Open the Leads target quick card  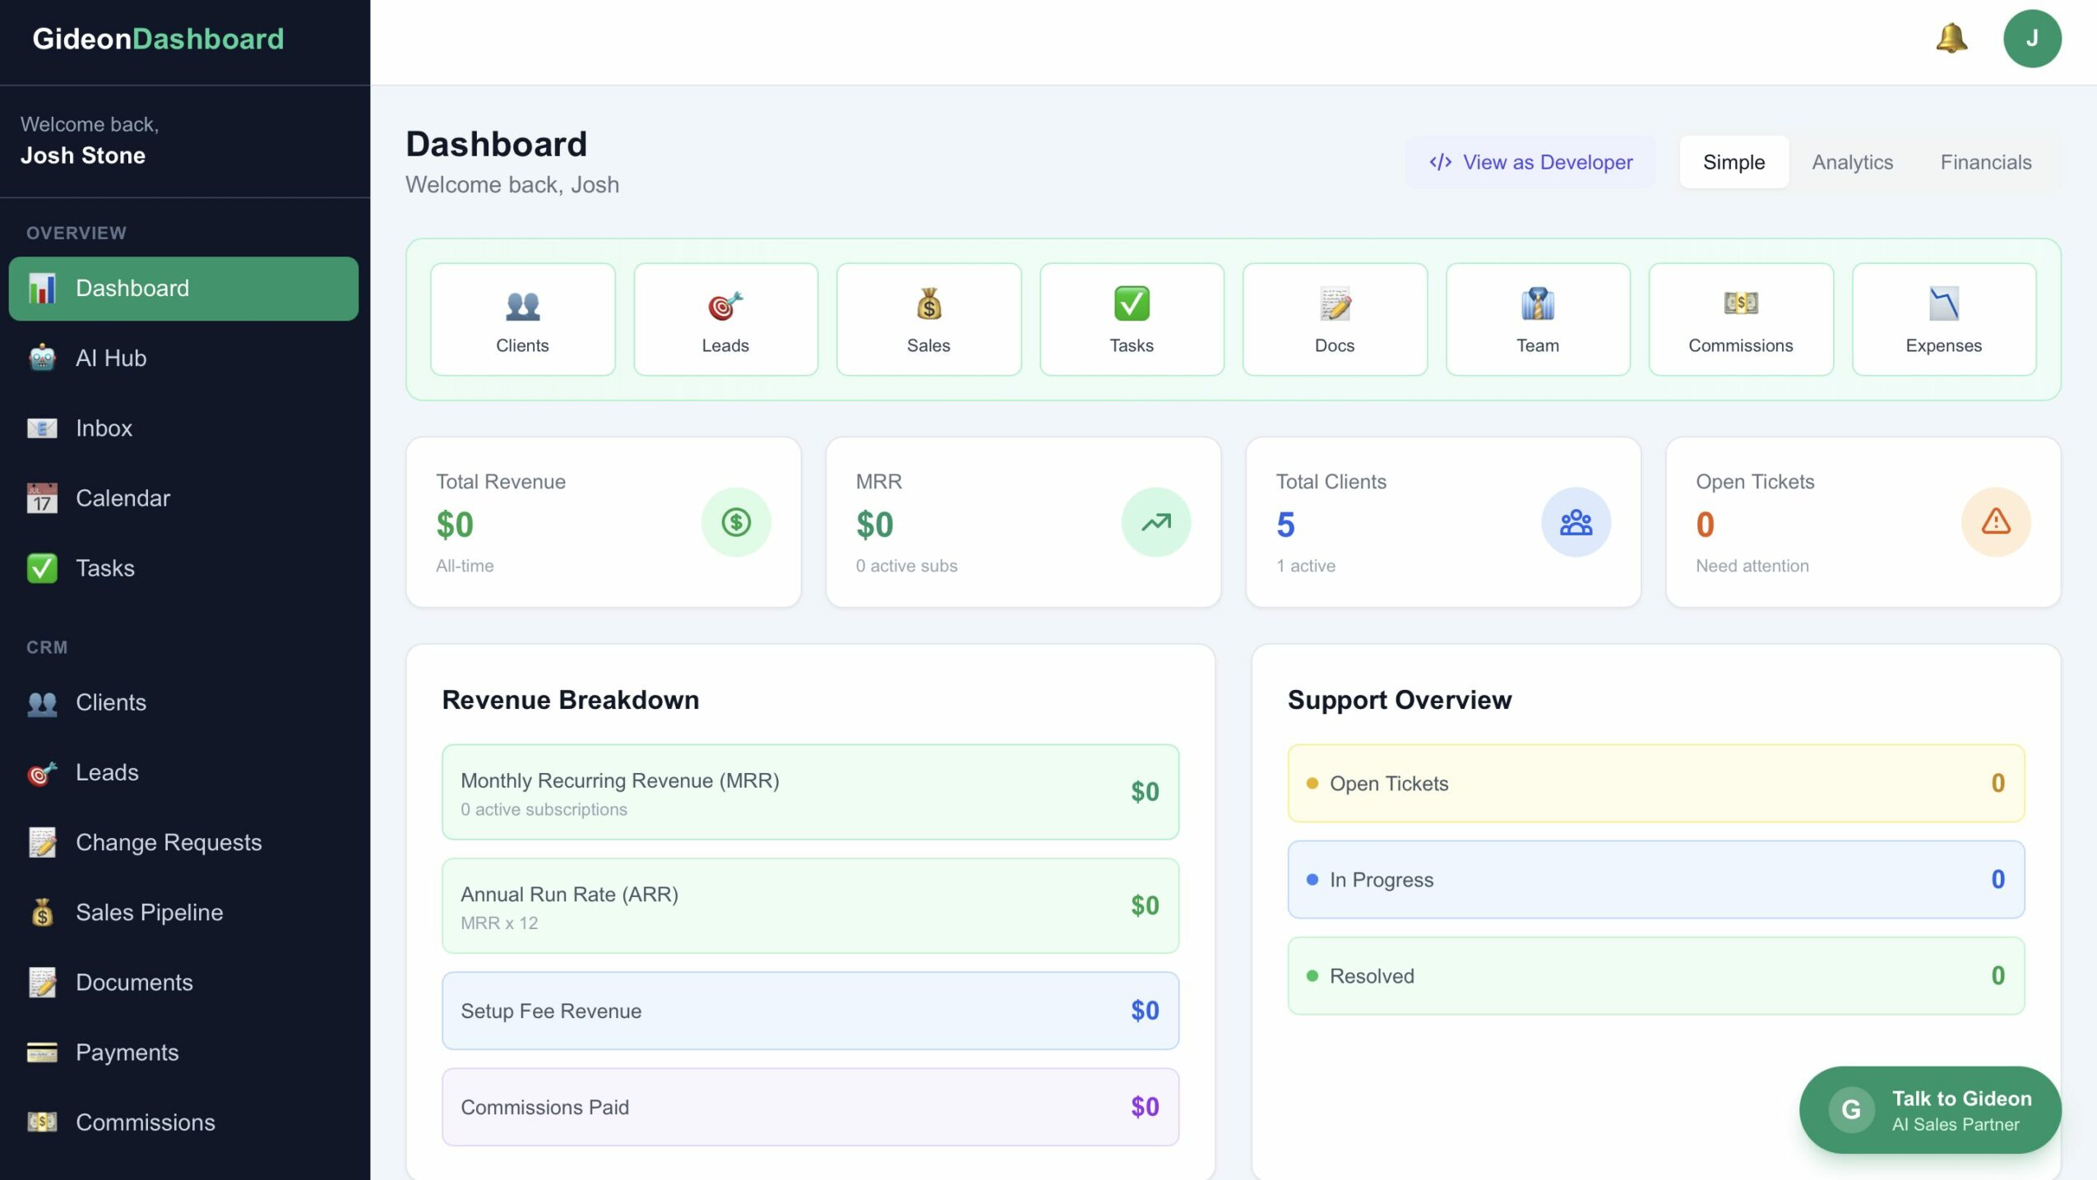[x=725, y=319]
